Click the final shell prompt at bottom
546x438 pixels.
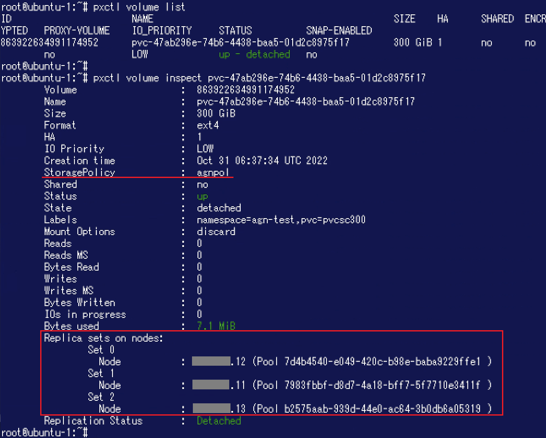point(44,433)
